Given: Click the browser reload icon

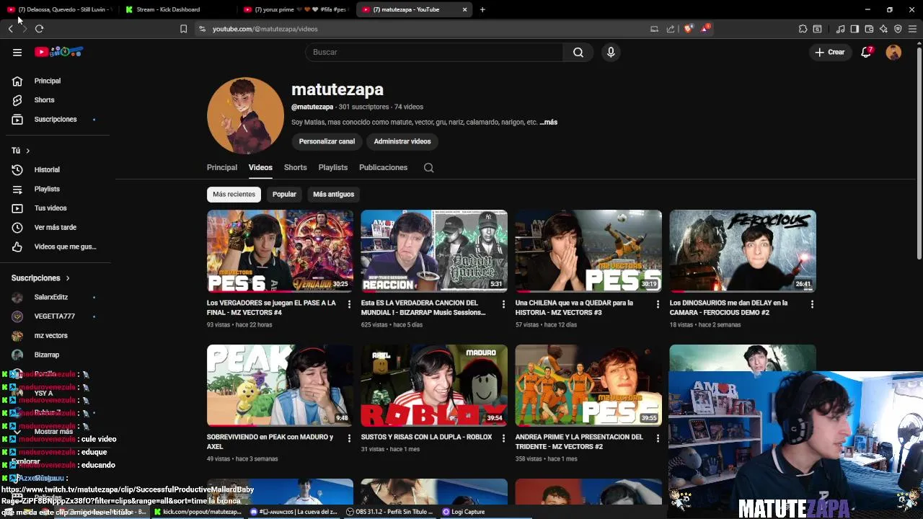Looking at the screenshot, I should tap(39, 29).
